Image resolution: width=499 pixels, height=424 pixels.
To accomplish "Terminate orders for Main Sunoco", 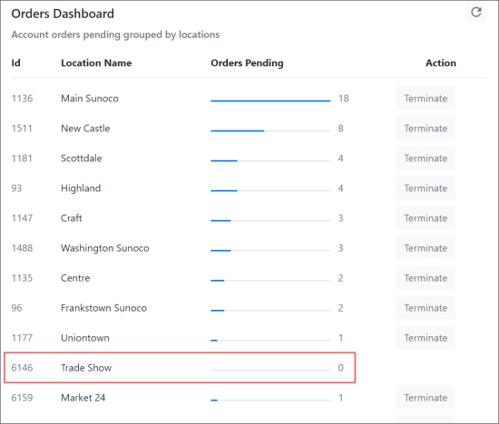I will [426, 98].
